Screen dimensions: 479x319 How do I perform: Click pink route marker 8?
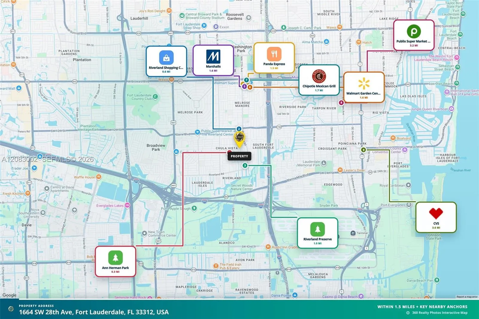[341, 103]
